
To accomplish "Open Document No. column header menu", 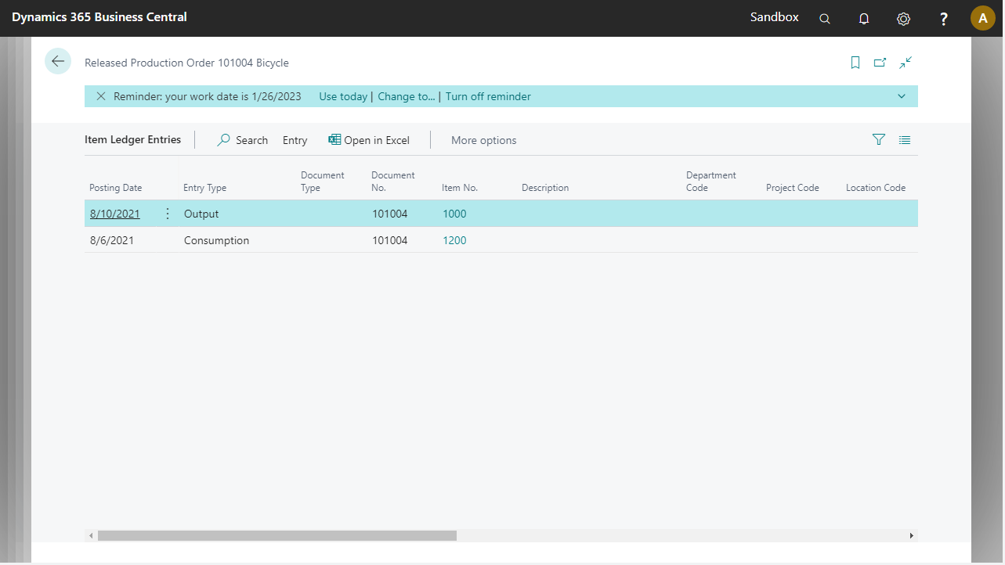I will pyautogui.click(x=392, y=182).
